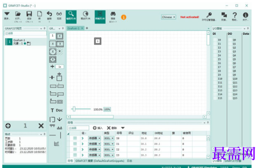
Task: Select Grafcet-1 page in page list
Action: pyautogui.click(x=25, y=42)
